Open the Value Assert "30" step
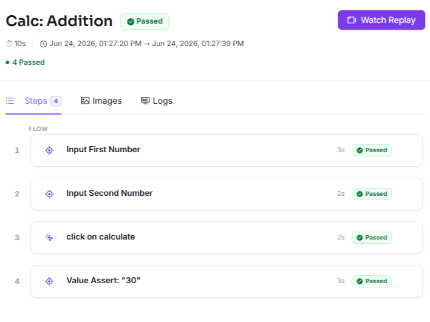430x322 pixels. (x=227, y=281)
